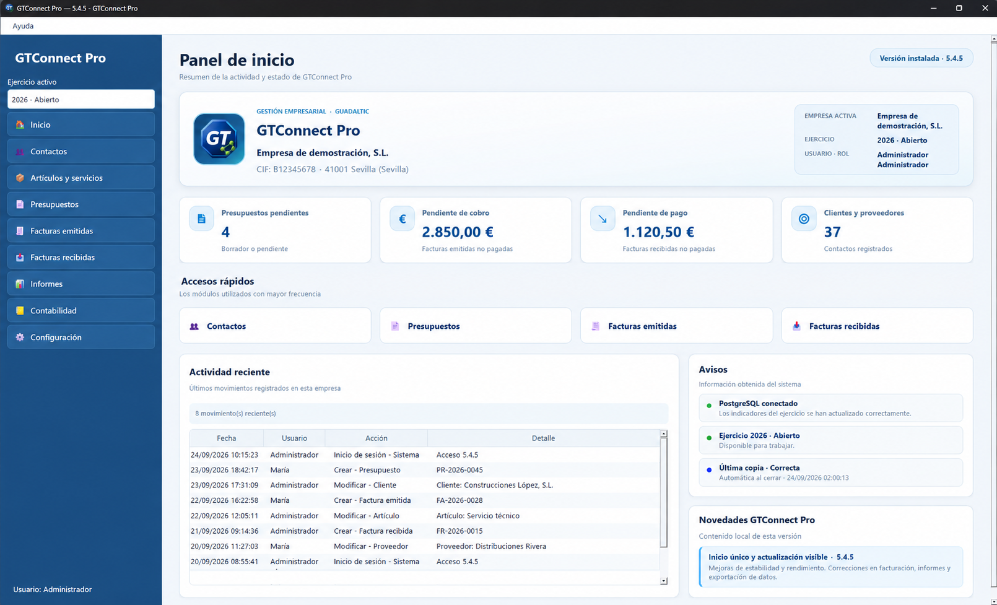Click the Contabilidad yellow icon in sidebar
997x605 pixels.
(20, 310)
